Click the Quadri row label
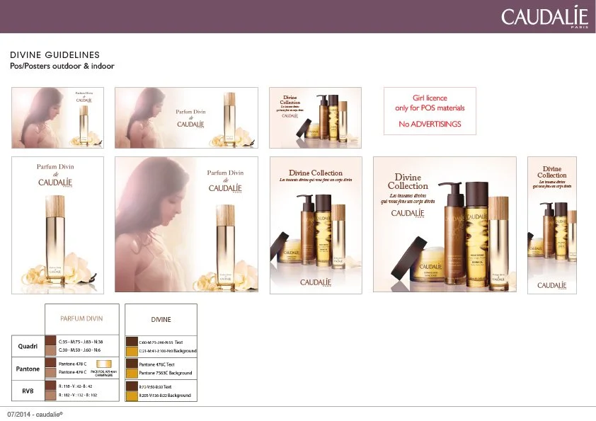596x421 pixels. [28, 346]
